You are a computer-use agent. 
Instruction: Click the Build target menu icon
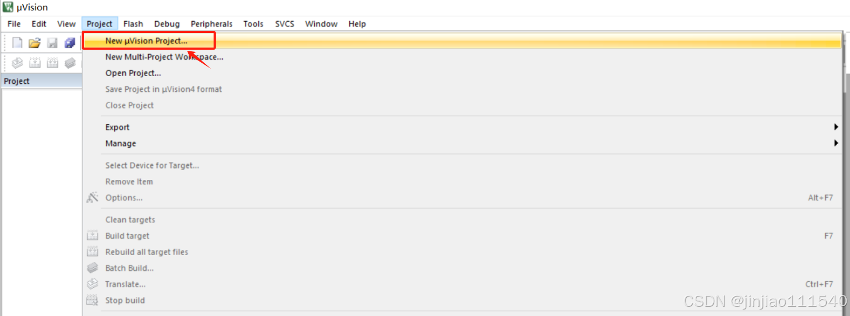pos(92,236)
